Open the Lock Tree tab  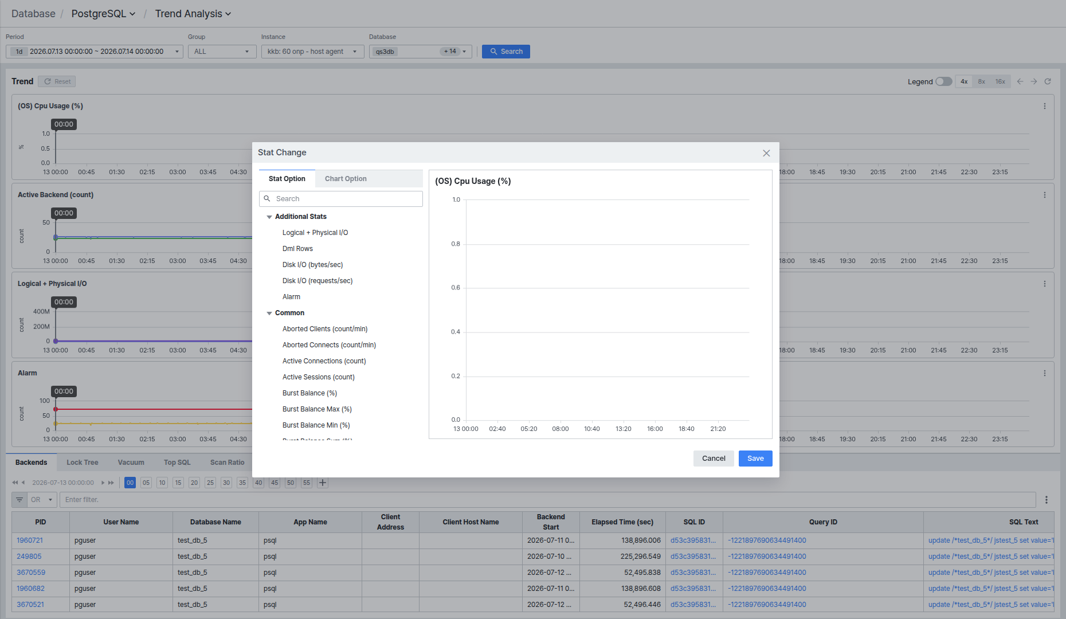pyautogui.click(x=83, y=463)
